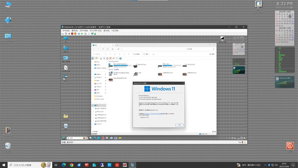Open host notification center icon
Image resolution: width=298 pixels, height=168 pixels.
[293, 165]
